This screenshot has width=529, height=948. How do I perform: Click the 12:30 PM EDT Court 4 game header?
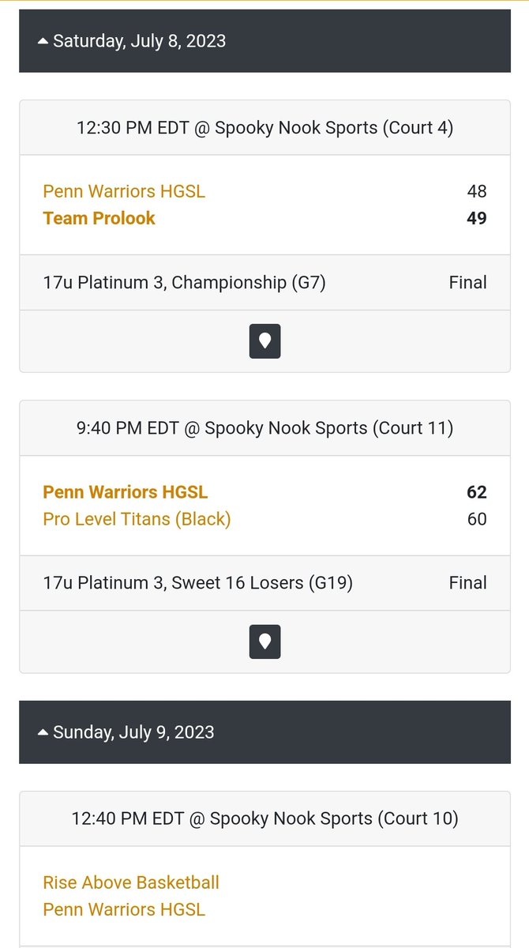pos(264,128)
